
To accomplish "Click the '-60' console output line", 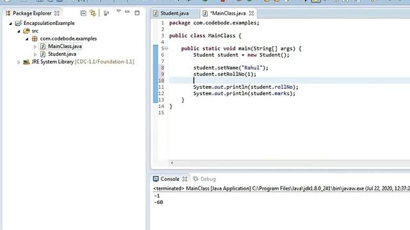I will pyautogui.click(x=158, y=203).
